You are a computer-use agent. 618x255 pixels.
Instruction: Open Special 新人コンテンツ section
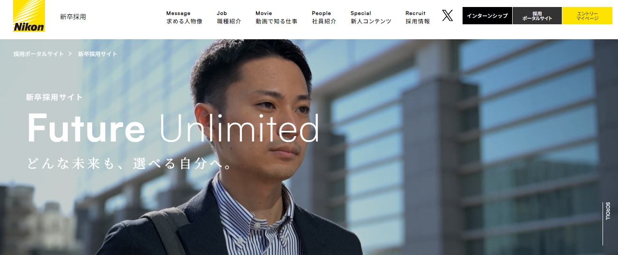371,17
